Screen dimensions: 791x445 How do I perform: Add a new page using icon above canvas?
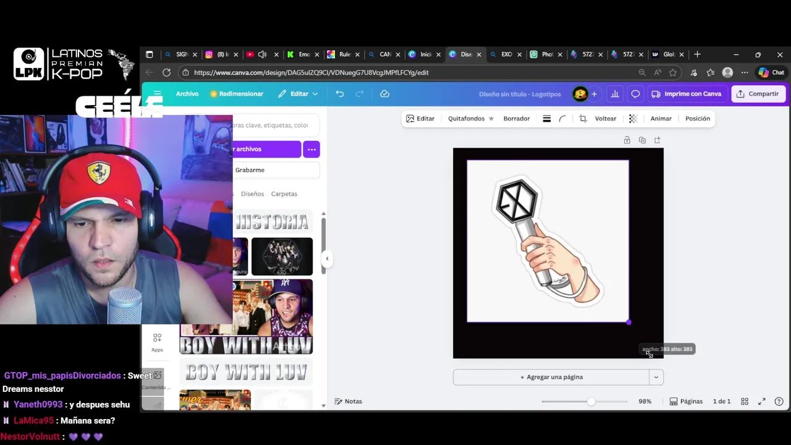tap(657, 140)
